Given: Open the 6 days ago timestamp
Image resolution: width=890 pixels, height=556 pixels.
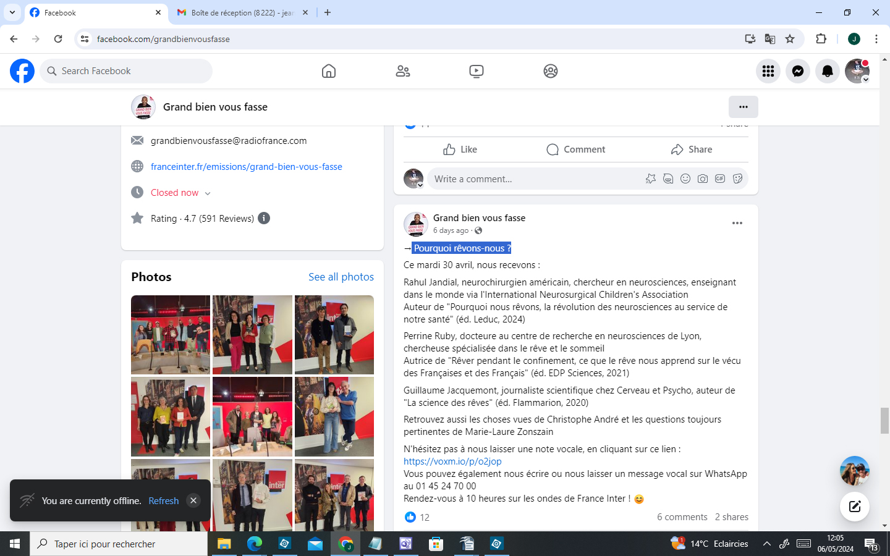Looking at the screenshot, I should pyautogui.click(x=451, y=230).
